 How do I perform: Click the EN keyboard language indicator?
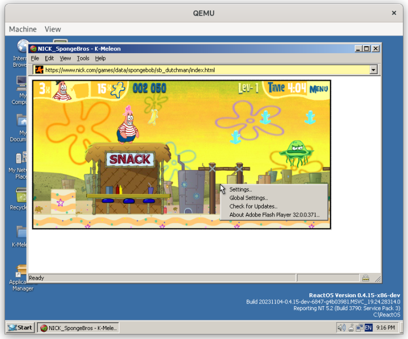368,328
